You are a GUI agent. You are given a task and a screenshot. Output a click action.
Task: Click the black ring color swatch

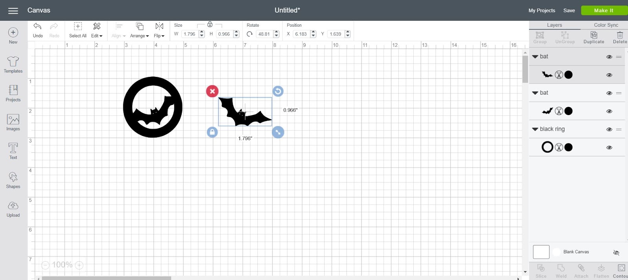click(568, 147)
